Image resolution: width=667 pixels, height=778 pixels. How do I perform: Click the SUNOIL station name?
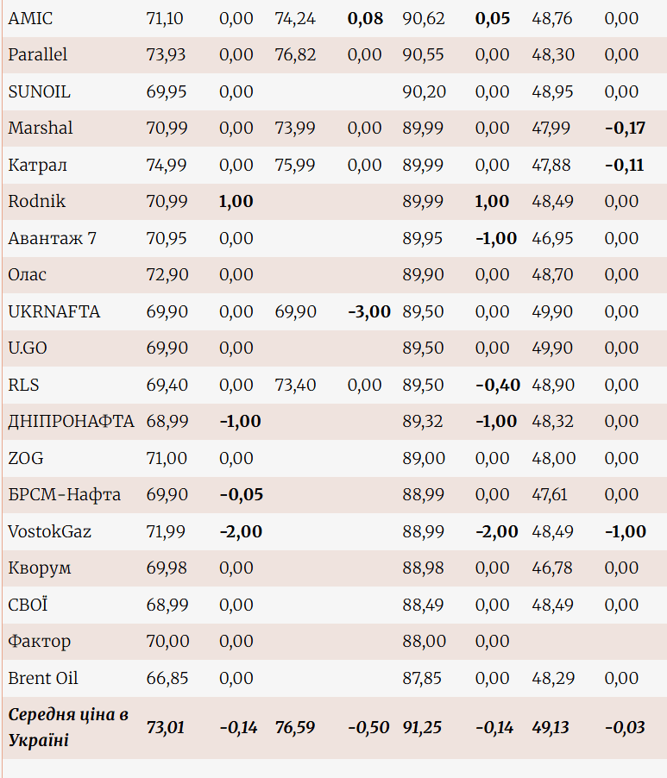coord(40,91)
